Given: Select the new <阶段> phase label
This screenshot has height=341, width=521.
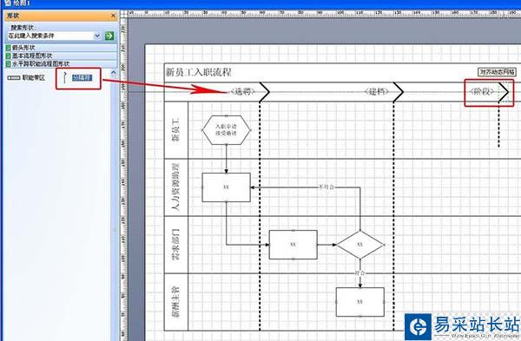Looking at the screenshot, I should point(482,91).
